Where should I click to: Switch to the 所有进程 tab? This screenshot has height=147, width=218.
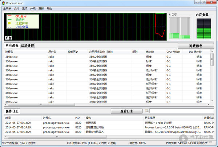12,45
